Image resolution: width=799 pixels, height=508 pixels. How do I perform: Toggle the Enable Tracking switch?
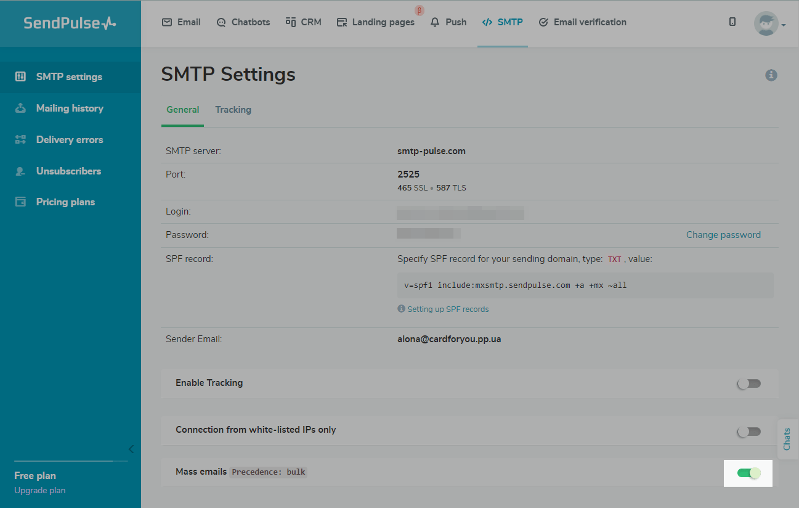[x=749, y=383]
